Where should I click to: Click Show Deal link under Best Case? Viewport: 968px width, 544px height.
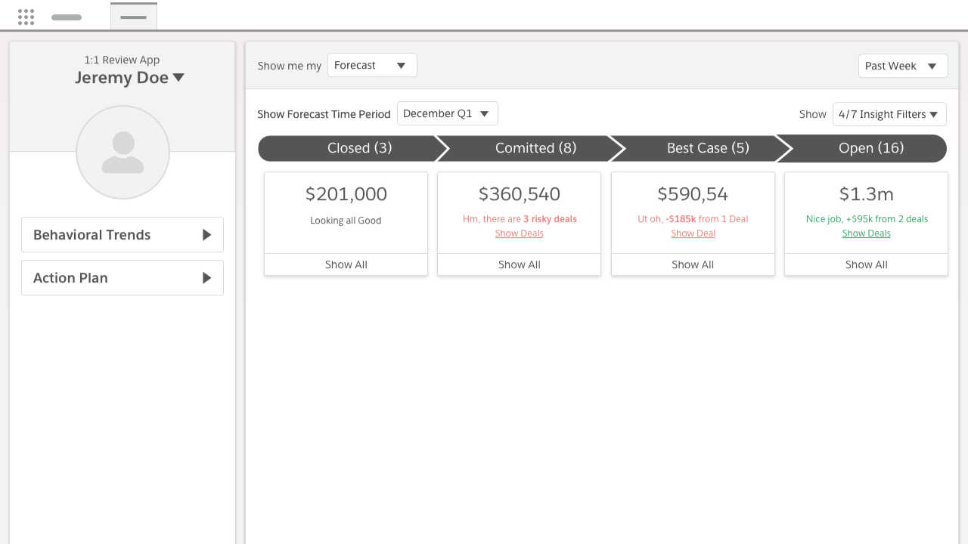[x=693, y=233]
